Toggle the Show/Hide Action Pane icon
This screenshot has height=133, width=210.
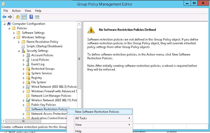pyautogui.click(x=37, y=17)
